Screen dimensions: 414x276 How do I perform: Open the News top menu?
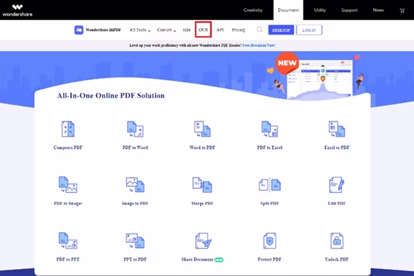pyautogui.click(x=378, y=10)
